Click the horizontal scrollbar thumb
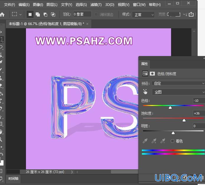The image size is (205, 185). 124,172
